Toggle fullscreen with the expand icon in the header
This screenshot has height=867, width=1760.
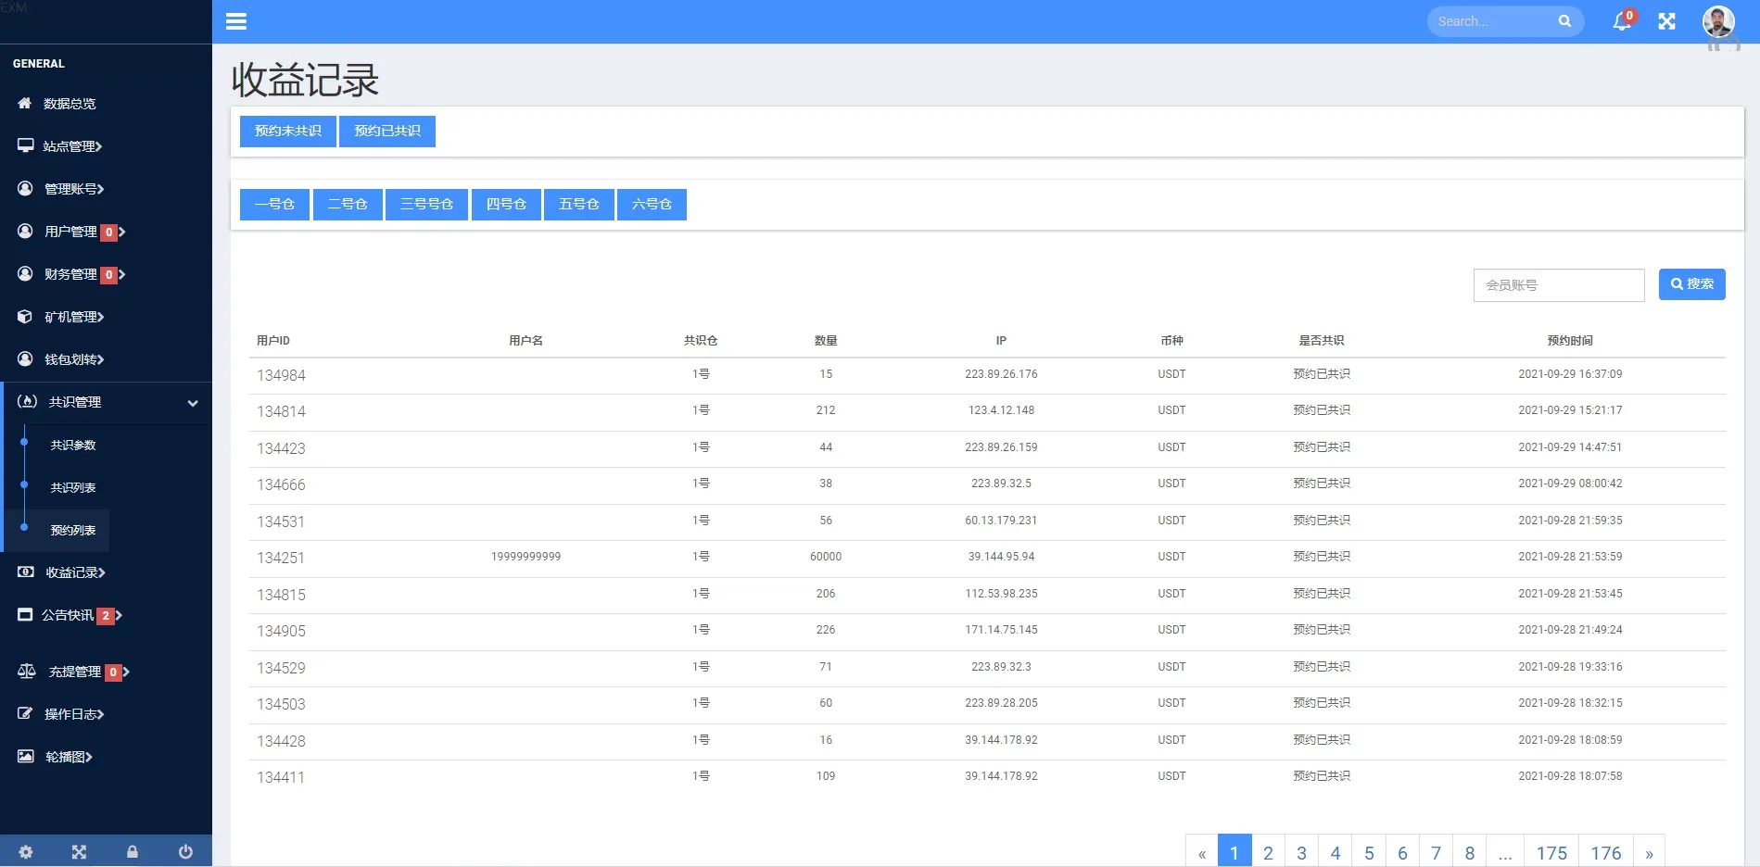point(1666,21)
